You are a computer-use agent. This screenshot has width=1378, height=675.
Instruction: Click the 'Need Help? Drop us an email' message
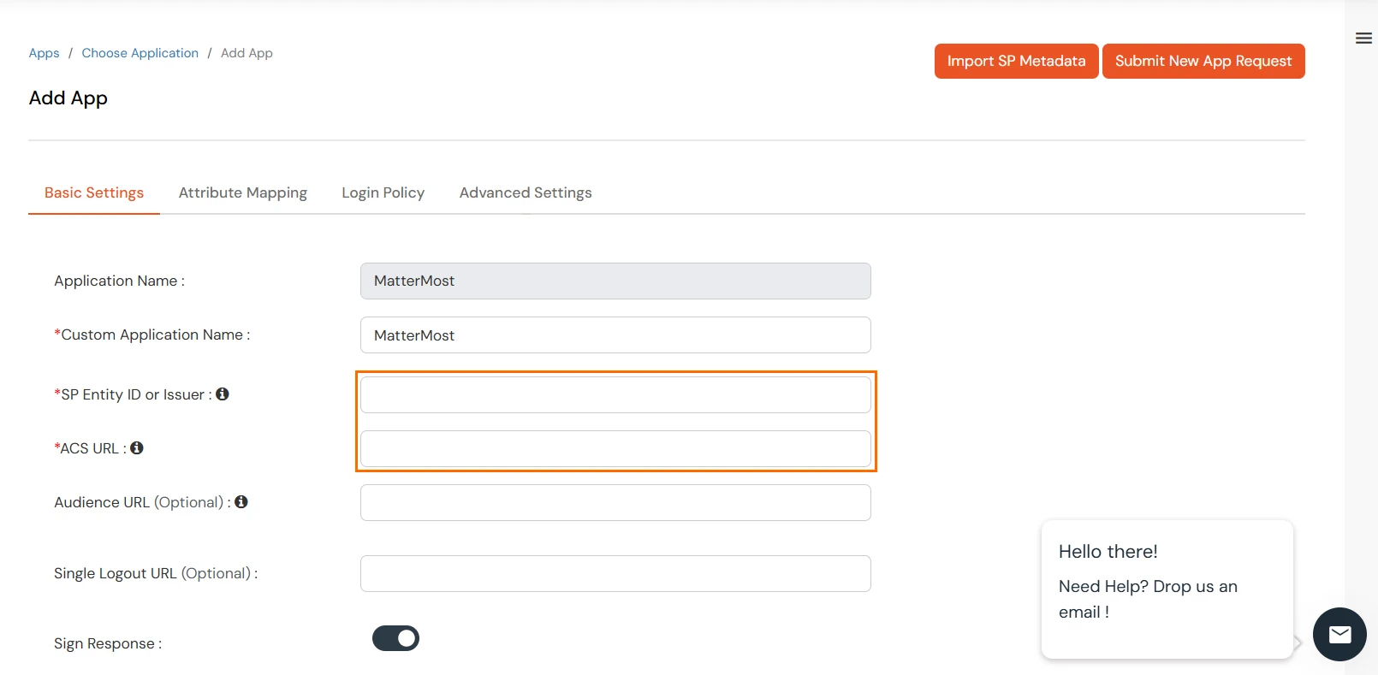tap(1148, 599)
